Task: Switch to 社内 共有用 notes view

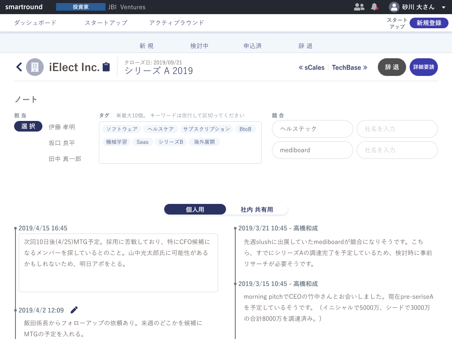Action: [x=257, y=209]
